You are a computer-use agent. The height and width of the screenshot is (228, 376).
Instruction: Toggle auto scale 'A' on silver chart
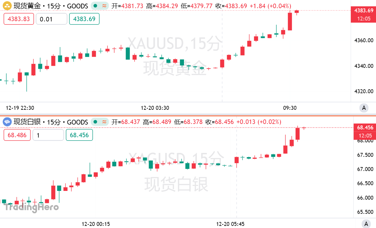coord(366,224)
